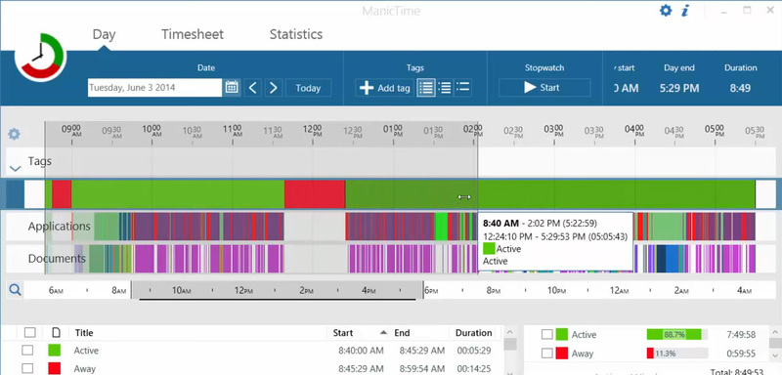Click the 11.3% Away progress bar
782x375 pixels.
point(677,354)
